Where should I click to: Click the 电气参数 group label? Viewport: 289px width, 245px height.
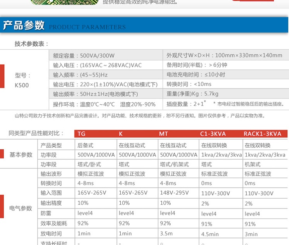[x=21, y=208]
